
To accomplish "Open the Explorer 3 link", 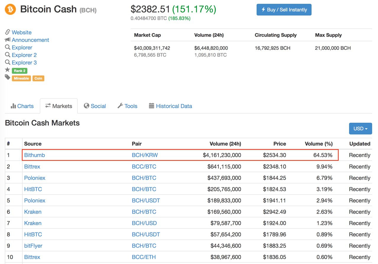I will coord(24,63).
